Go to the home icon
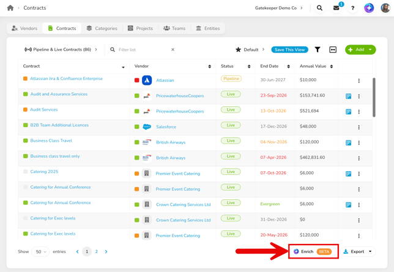Viewport: 394px width, 272px height. [x=10, y=8]
